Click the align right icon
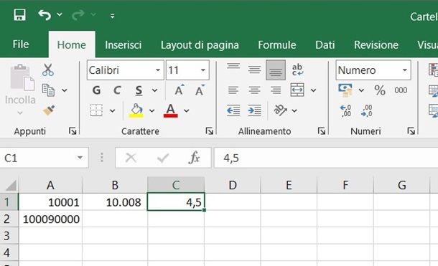 coord(276,90)
